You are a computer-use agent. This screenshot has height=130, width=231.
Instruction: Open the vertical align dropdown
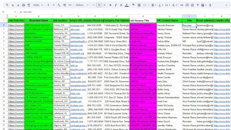161,5
